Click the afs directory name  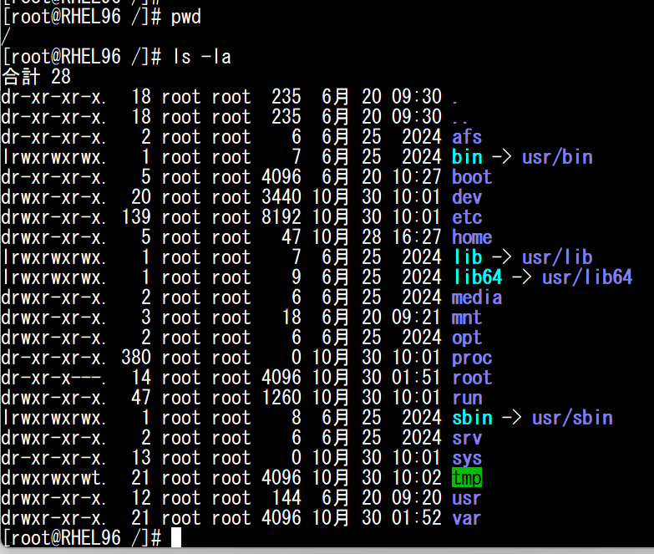click(467, 137)
